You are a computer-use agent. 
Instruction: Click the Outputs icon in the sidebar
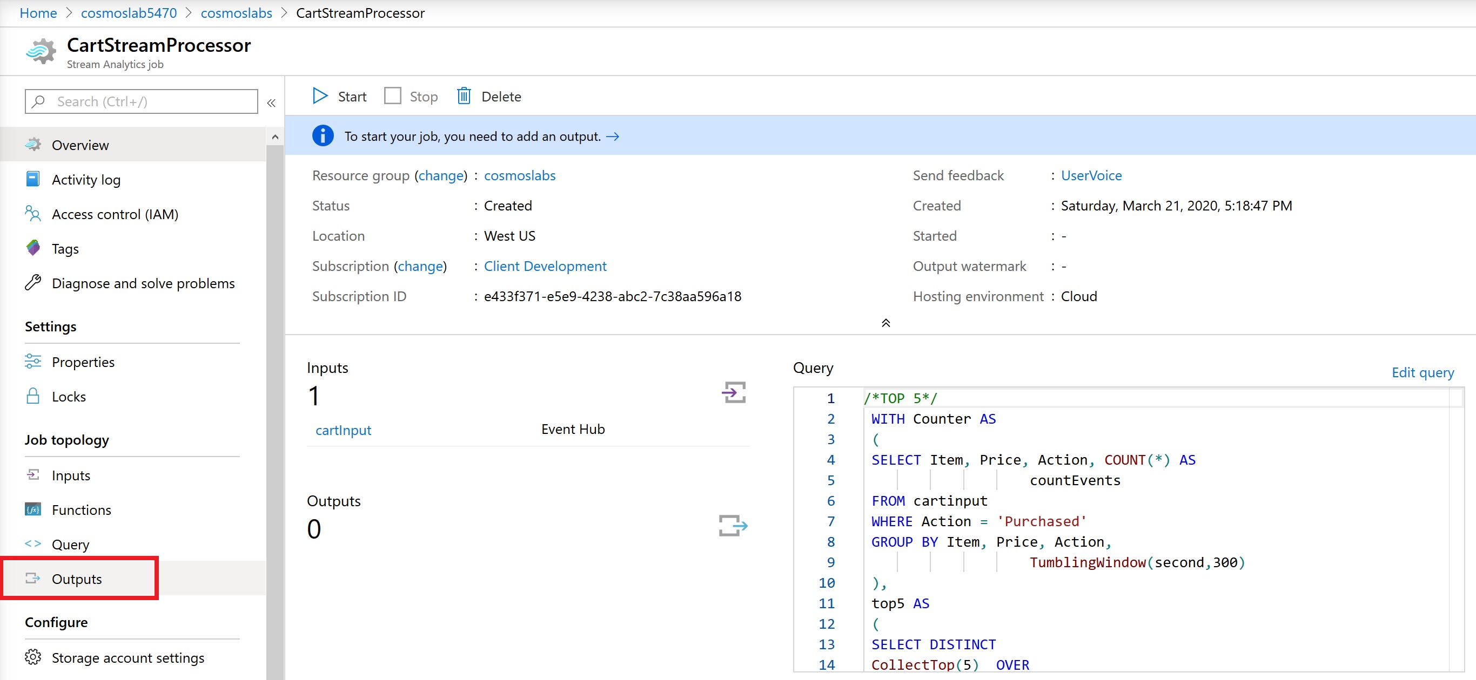coord(32,578)
